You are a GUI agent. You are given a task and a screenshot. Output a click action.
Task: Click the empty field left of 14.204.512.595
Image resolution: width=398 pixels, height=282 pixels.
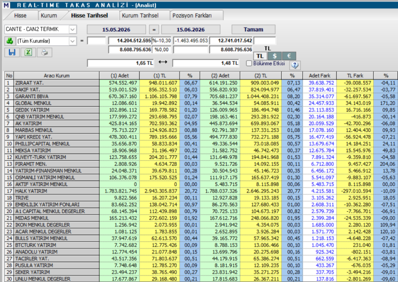(x=96, y=40)
